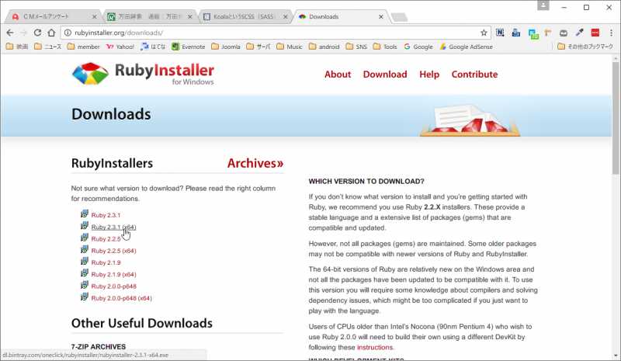621x361 pixels.
Task: Open the browser home page icon
Action: pos(51,33)
